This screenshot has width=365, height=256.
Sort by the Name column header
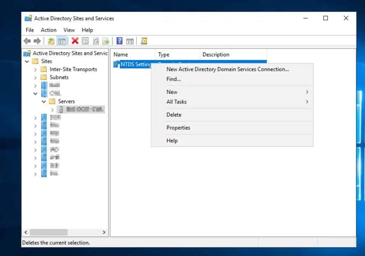pos(133,55)
